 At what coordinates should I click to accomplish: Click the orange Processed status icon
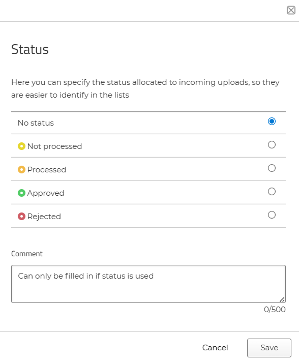[x=21, y=170]
